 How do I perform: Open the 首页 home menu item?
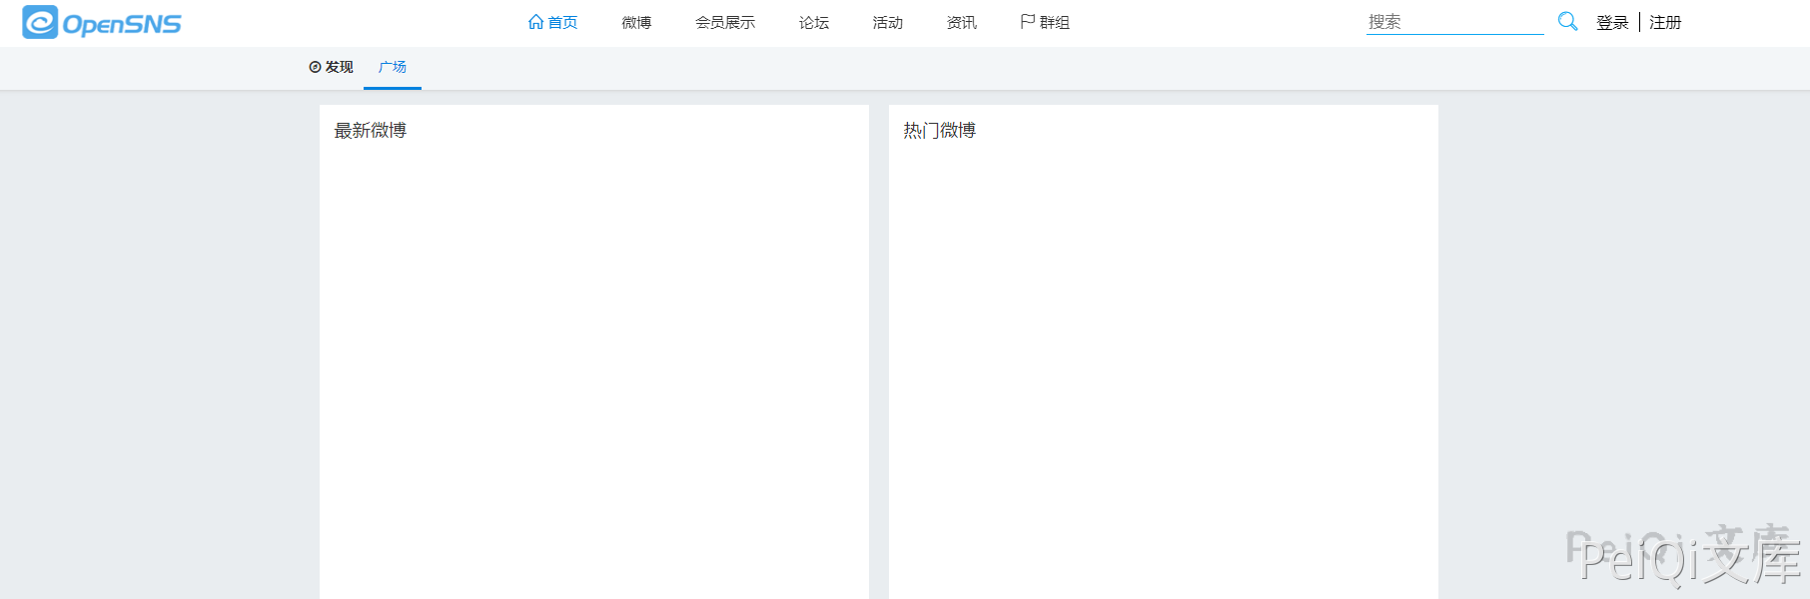click(x=562, y=23)
